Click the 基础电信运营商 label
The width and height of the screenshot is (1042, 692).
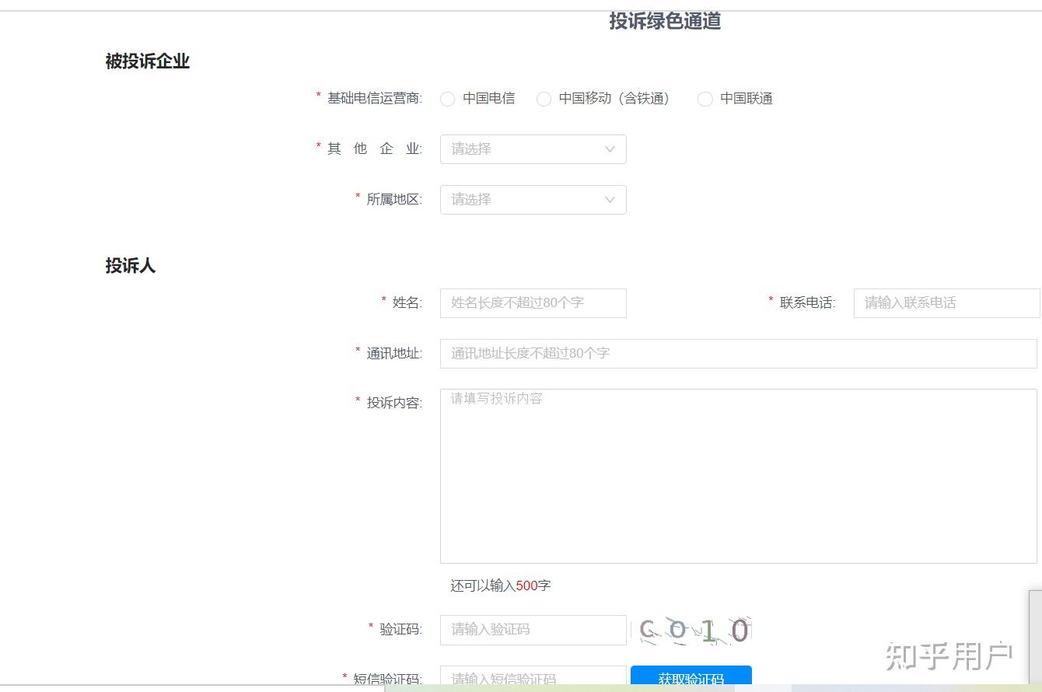point(374,99)
